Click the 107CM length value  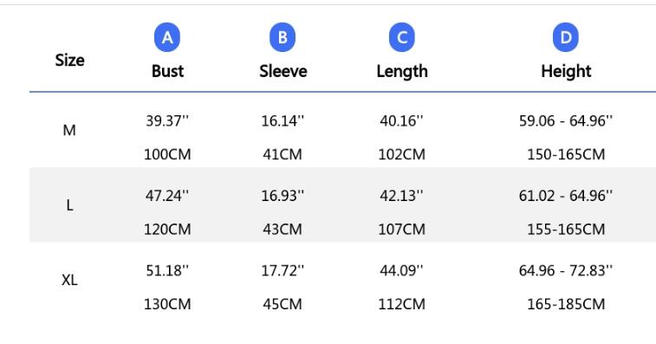coord(402,230)
